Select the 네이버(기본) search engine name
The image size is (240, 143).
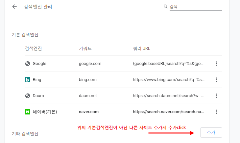tap(45, 112)
